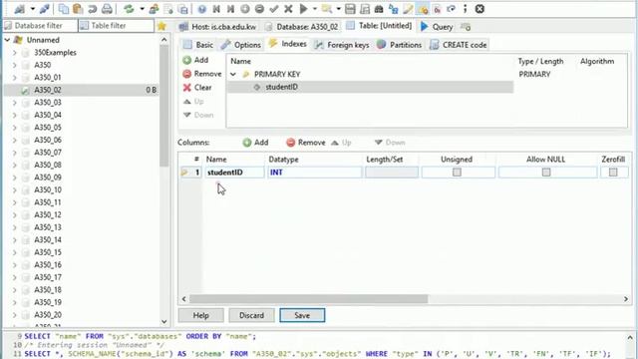Screen dimensions: 638x359
Task: Click the Insert row plus icon
Action: tap(245, 9)
